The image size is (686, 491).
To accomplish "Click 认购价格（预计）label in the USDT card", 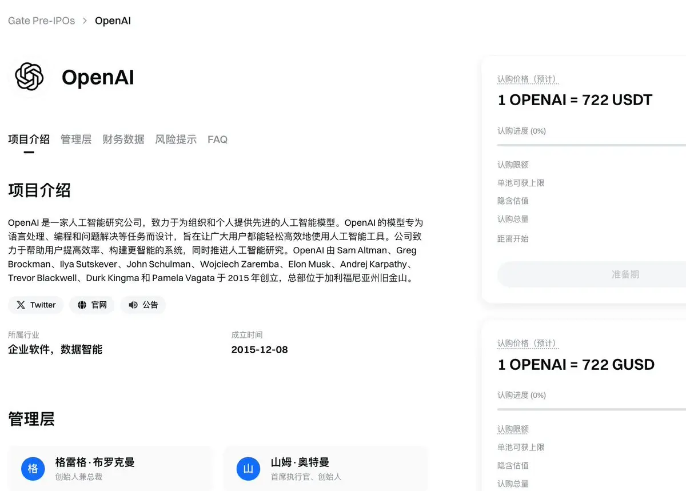I will coord(527,79).
